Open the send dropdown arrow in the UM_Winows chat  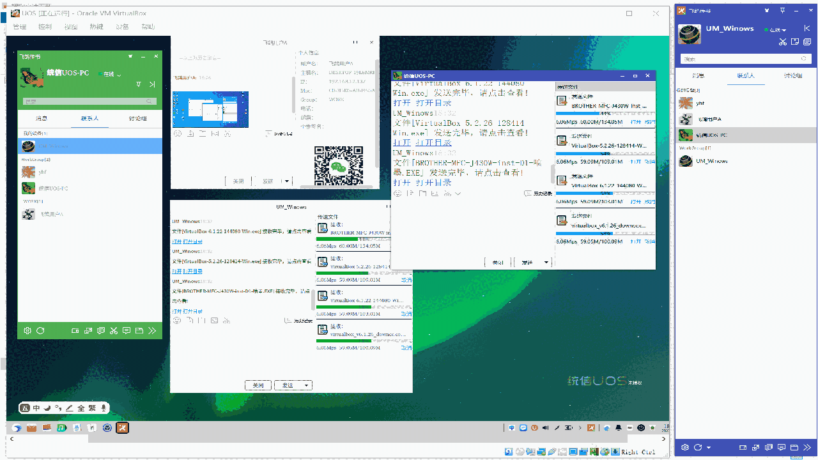[x=307, y=385]
